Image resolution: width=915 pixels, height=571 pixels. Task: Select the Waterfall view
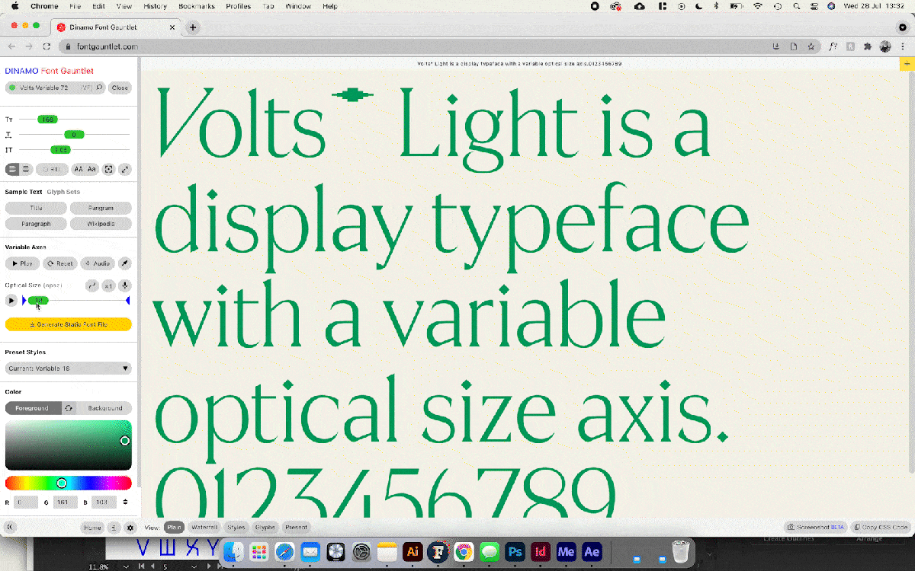point(204,527)
